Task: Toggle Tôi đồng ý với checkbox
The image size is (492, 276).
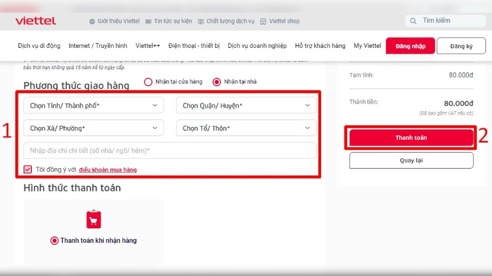Action: (28, 169)
